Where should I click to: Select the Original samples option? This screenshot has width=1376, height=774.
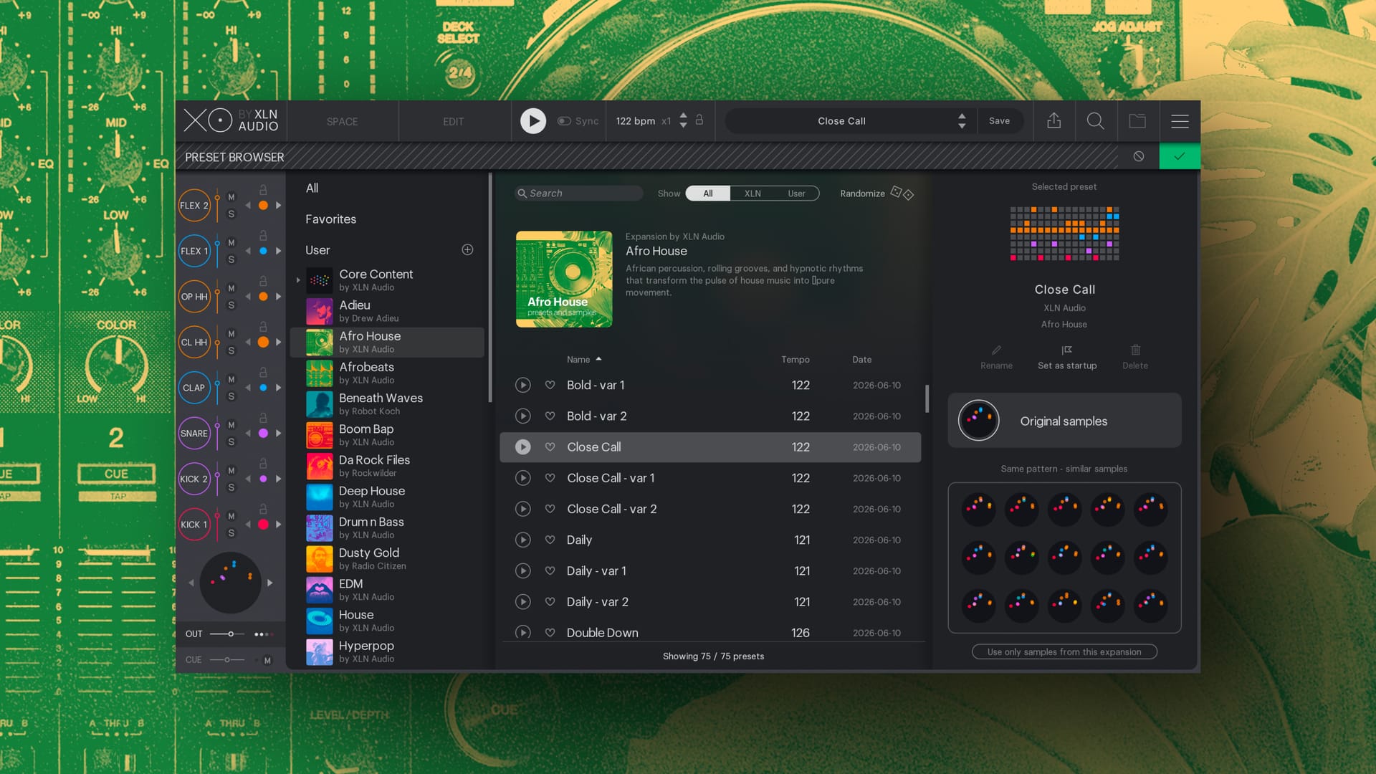click(x=1064, y=421)
